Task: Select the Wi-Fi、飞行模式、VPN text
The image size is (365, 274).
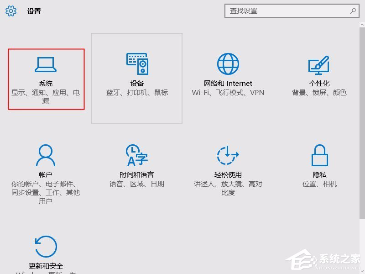Action: click(x=228, y=93)
